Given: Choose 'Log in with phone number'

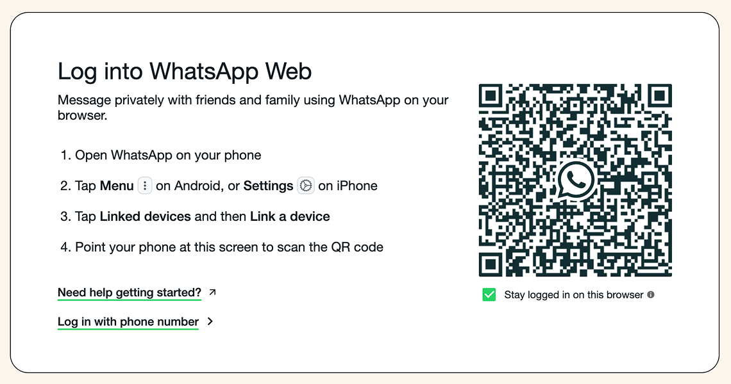Looking at the screenshot, I should click(x=128, y=322).
